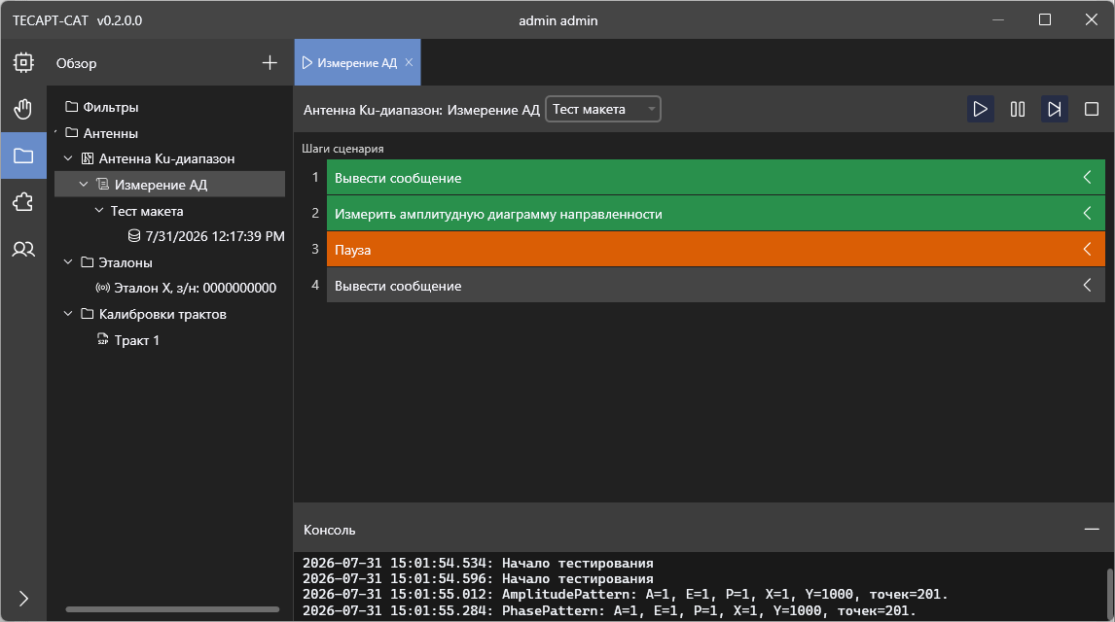1115x622 pixels.
Task: Close the Измерение АД tab
Action: [409, 62]
